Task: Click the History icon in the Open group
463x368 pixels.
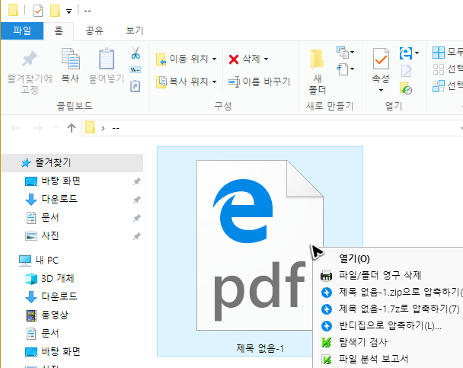Action: (406, 88)
